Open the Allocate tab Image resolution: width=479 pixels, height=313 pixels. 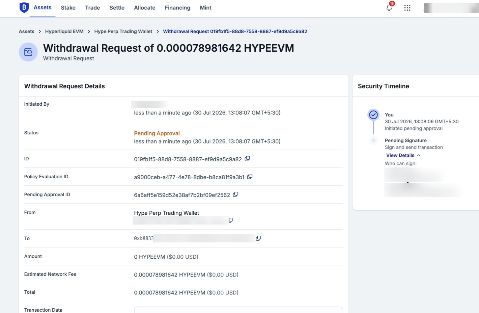tap(145, 8)
